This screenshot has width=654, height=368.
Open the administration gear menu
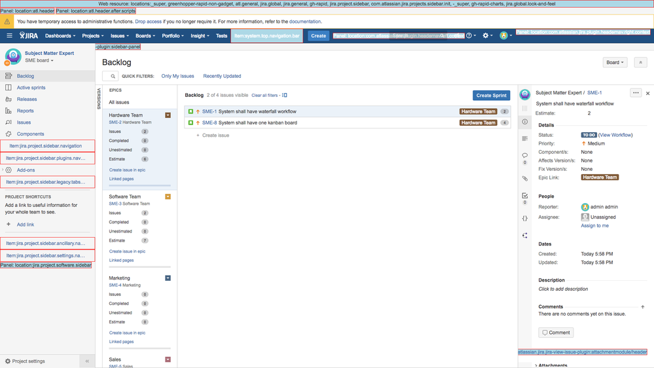pos(486,36)
